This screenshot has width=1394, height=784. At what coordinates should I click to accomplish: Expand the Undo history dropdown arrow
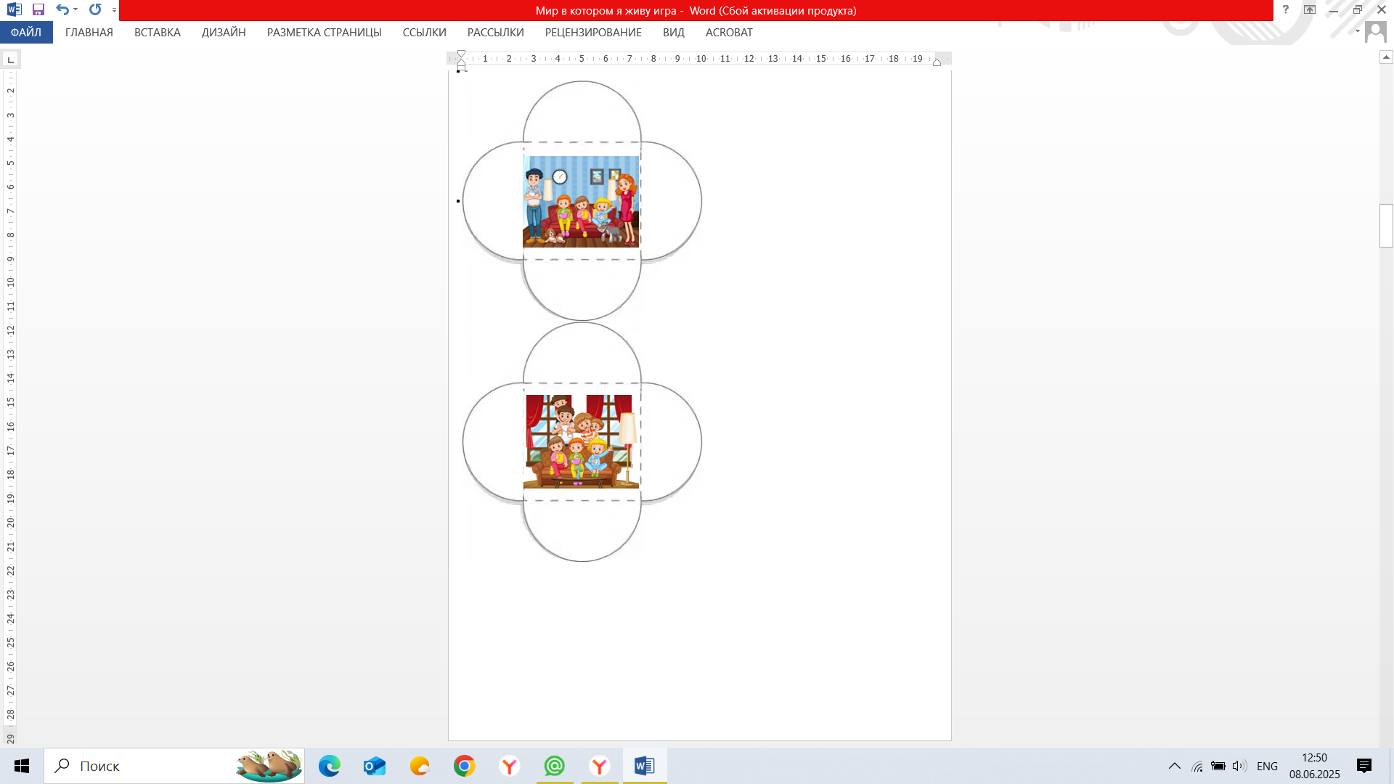[76, 10]
